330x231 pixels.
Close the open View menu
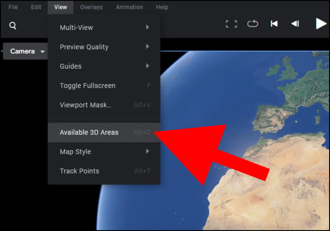coord(60,7)
